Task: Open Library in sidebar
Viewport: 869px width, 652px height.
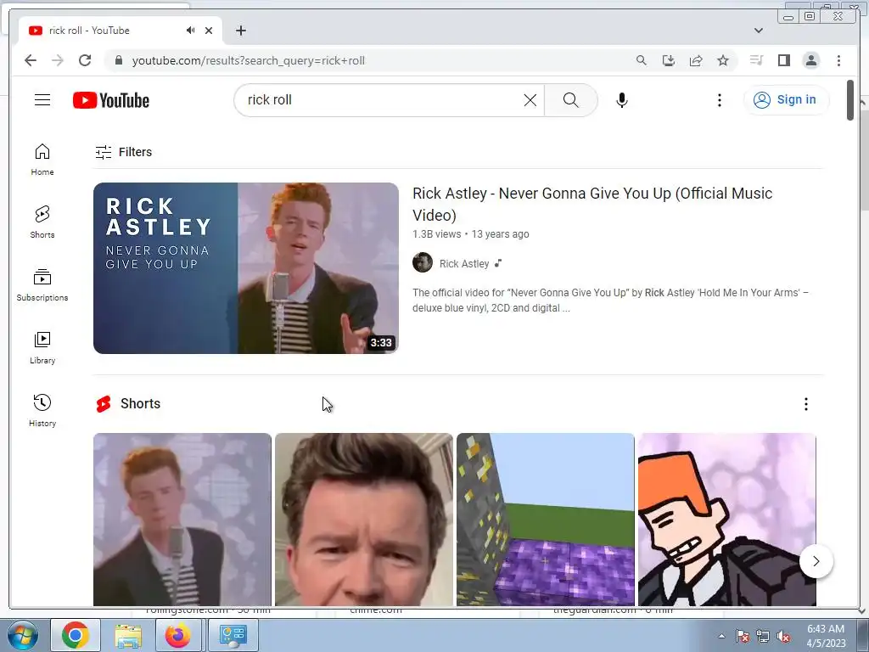Action: click(x=42, y=347)
